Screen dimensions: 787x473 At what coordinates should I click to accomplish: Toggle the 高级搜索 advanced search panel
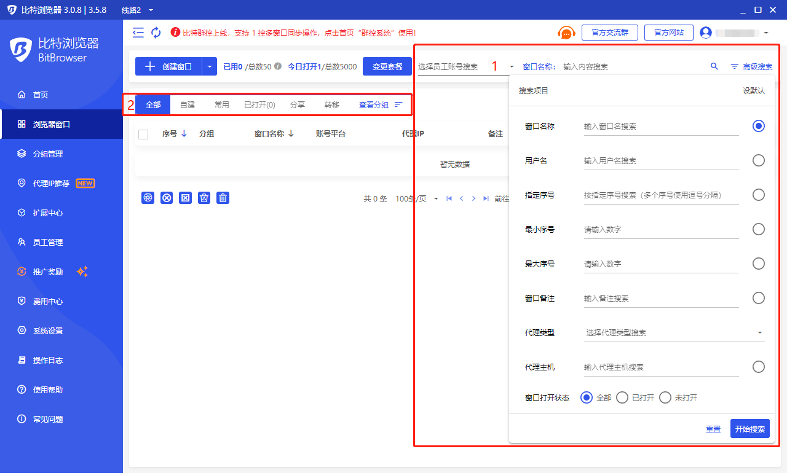click(x=751, y=66)
